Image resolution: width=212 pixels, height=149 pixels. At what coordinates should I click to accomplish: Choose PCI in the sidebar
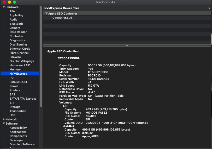click(12, 78)
